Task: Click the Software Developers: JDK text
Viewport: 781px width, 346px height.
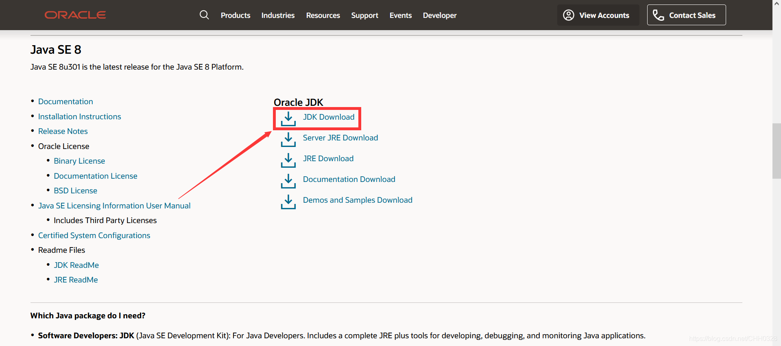Action: click(86, 335)
